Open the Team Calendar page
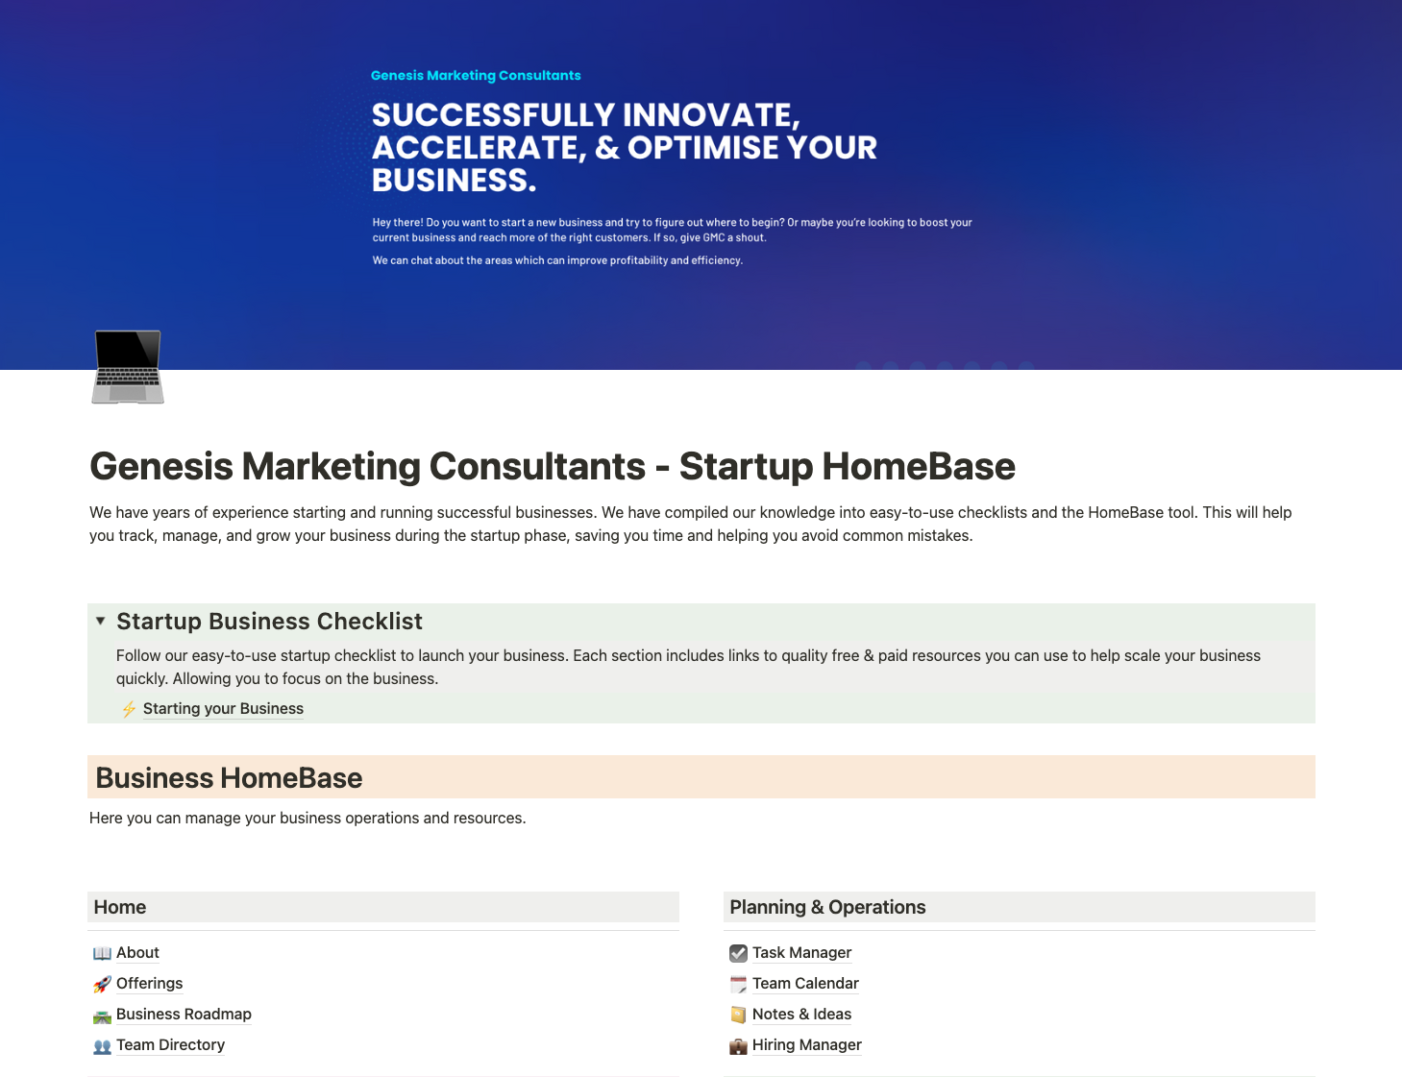The width and height of the screenshot is (1402, 1077). coord(805,984)
